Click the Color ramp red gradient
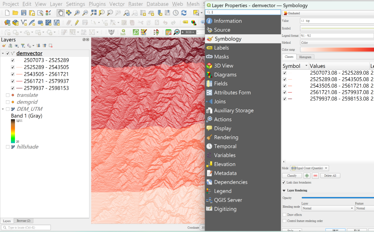 [337, 50]
